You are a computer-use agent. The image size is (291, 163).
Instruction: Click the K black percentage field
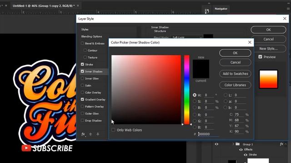pyautogui.click(x=239, y=132)
